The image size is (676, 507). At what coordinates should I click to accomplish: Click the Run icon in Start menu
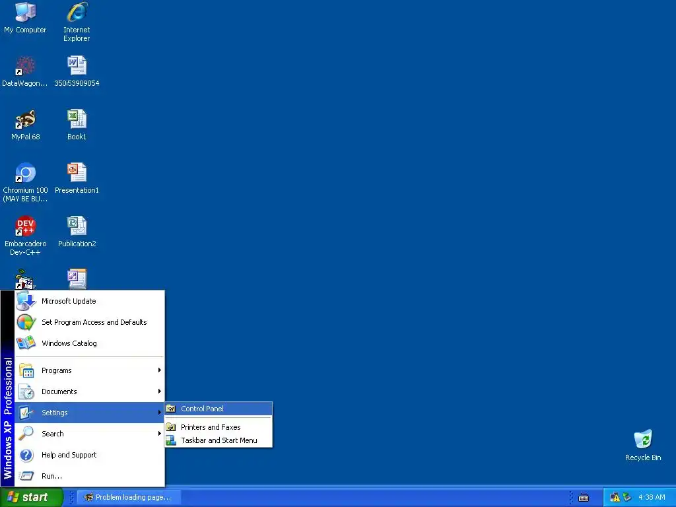[26, 476]
